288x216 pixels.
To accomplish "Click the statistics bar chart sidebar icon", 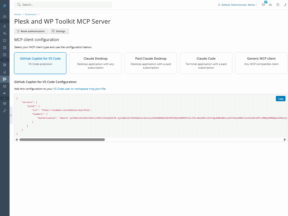I will click(4, 72).
